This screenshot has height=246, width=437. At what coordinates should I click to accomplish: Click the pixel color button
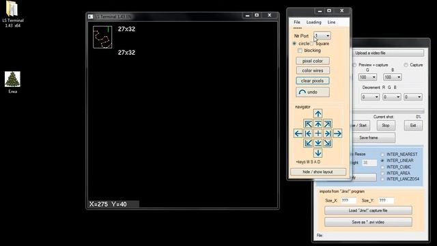pyautogui.click(x=313, y=61)
